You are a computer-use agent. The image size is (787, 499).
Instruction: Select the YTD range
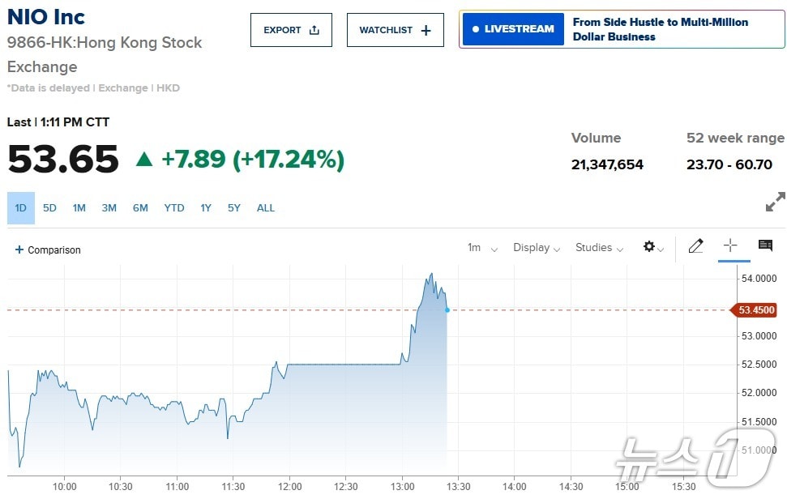(174, 208)
